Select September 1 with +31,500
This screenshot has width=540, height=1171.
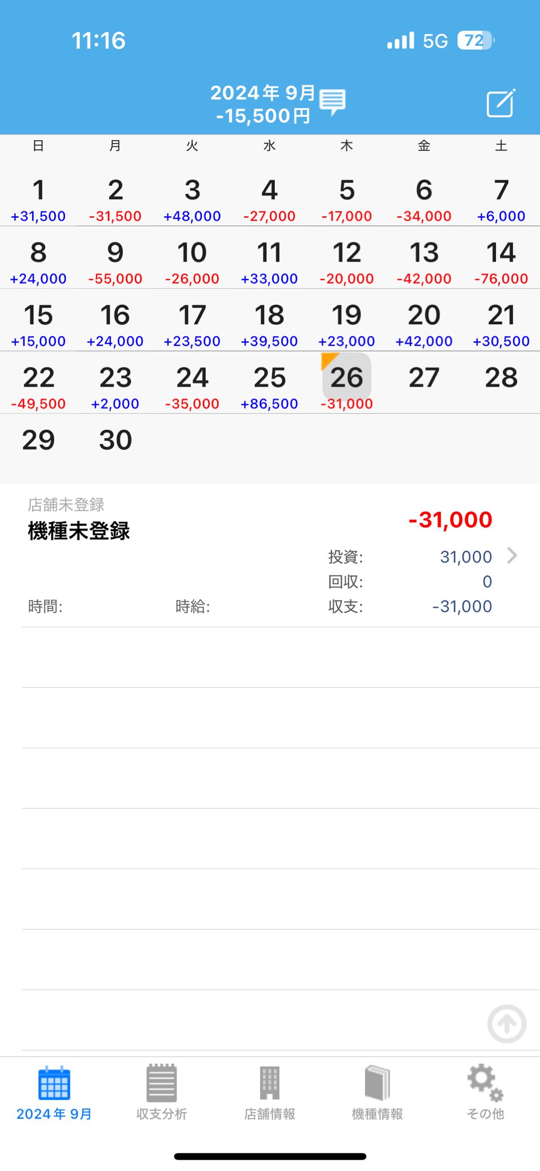point(38,199)
